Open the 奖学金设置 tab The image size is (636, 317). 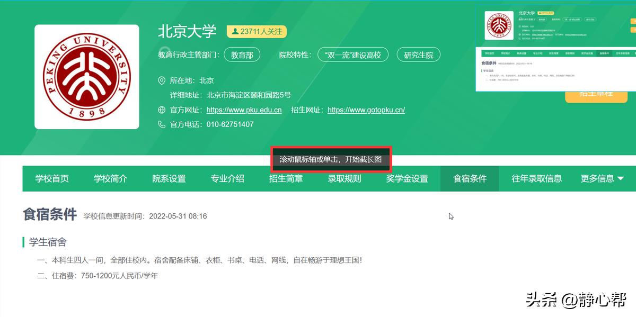coord(405,179)
